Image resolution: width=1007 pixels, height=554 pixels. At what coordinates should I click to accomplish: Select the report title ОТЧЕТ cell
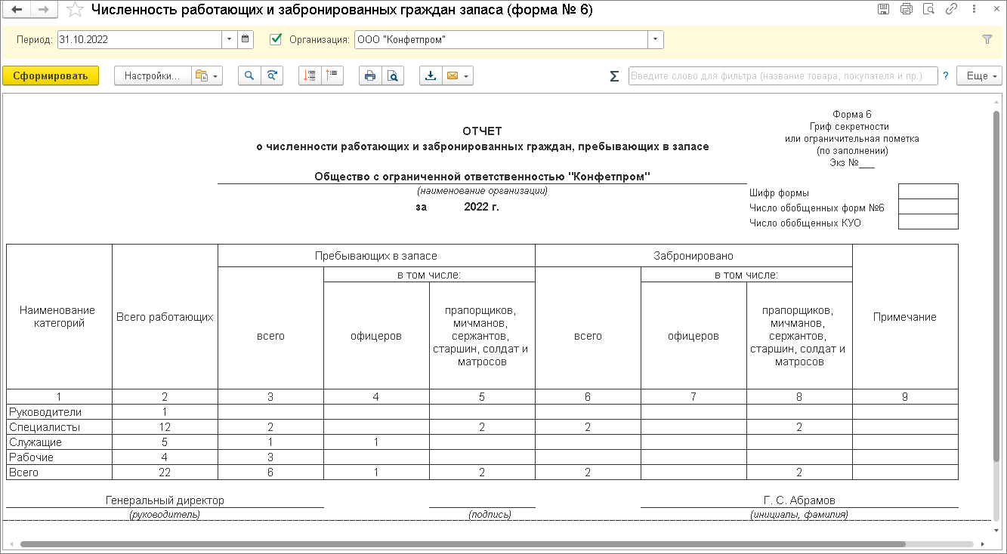click(482, 131)
